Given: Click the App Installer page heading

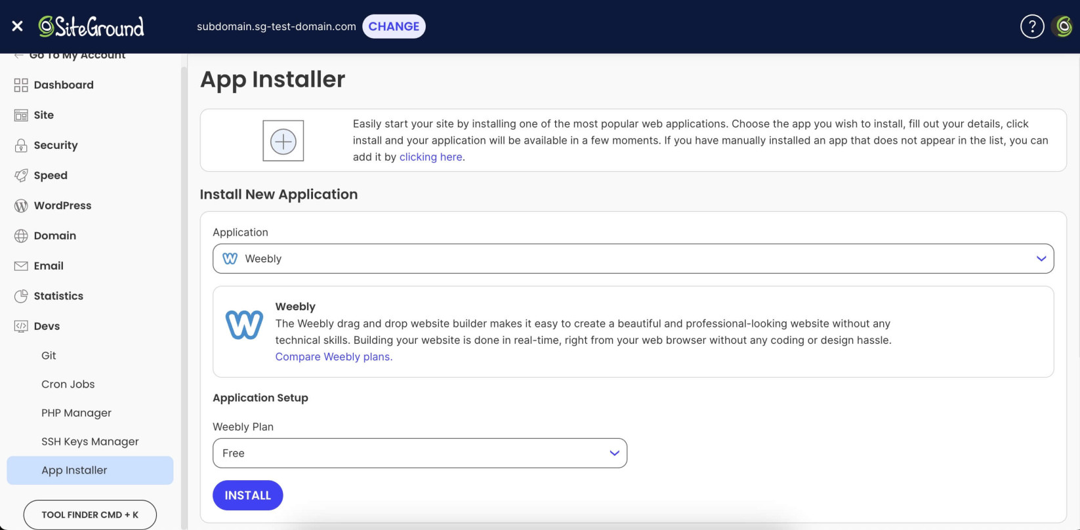Looking at the screenshot, I should click(272, 79).
